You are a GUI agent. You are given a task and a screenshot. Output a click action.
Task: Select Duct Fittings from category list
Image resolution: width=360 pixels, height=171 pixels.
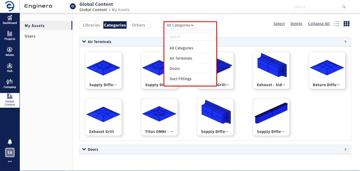click(181, 79)
